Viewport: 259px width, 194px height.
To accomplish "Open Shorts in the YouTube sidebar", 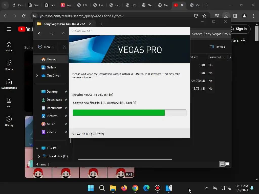I will pyautogui.click(x=9, y=65).
